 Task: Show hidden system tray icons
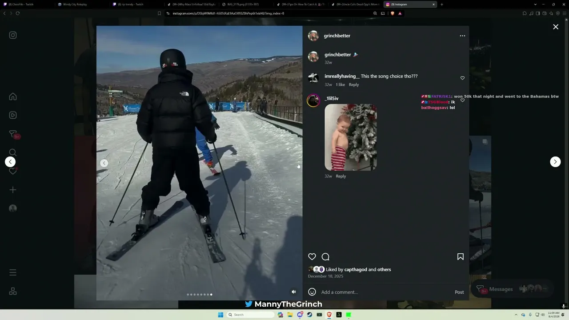pos(516,315)
